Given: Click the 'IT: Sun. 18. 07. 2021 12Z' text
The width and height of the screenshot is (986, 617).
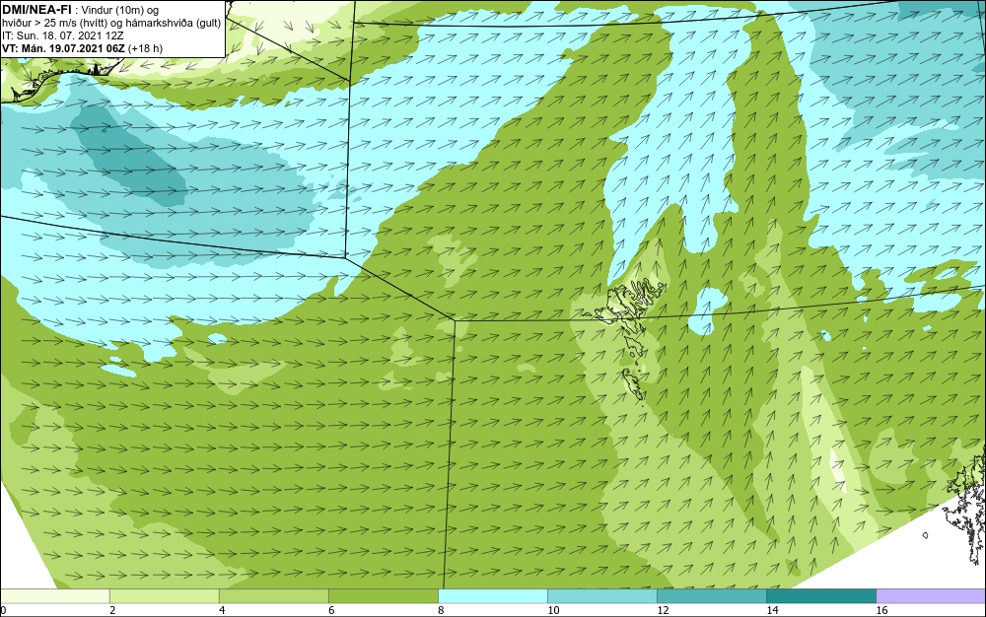Looking at the screenshot, I should pyautogui.click(x=62, y=35).
